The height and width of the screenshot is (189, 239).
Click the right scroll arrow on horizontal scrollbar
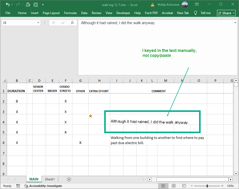[230, 179]
